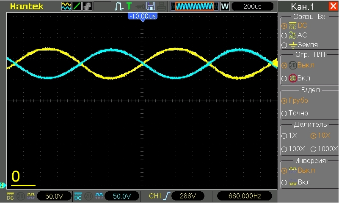Click the pulse trigger status icon
This screenshot has width=339, height=203.
(119, 6)
